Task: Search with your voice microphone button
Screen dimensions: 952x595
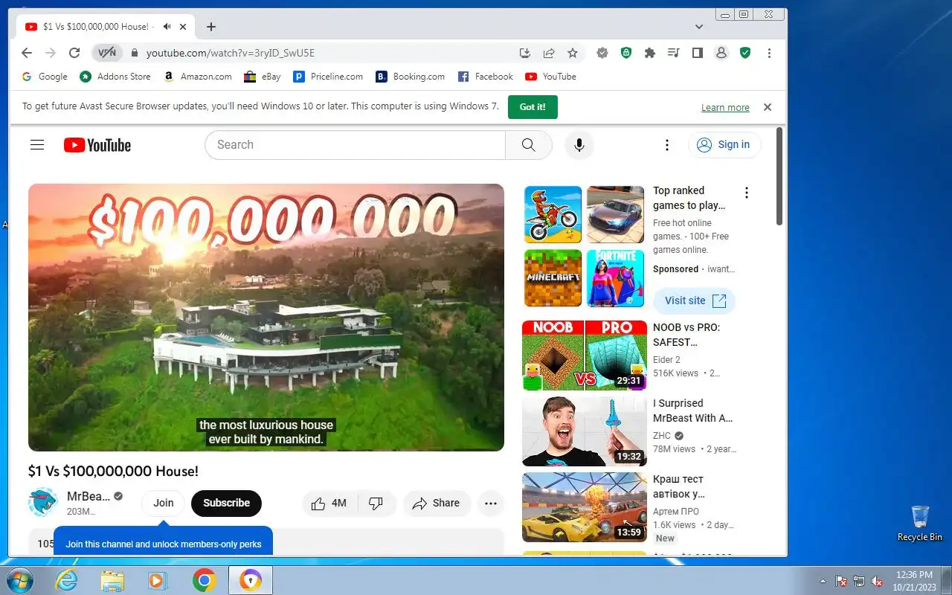Action: coord(579,145)
